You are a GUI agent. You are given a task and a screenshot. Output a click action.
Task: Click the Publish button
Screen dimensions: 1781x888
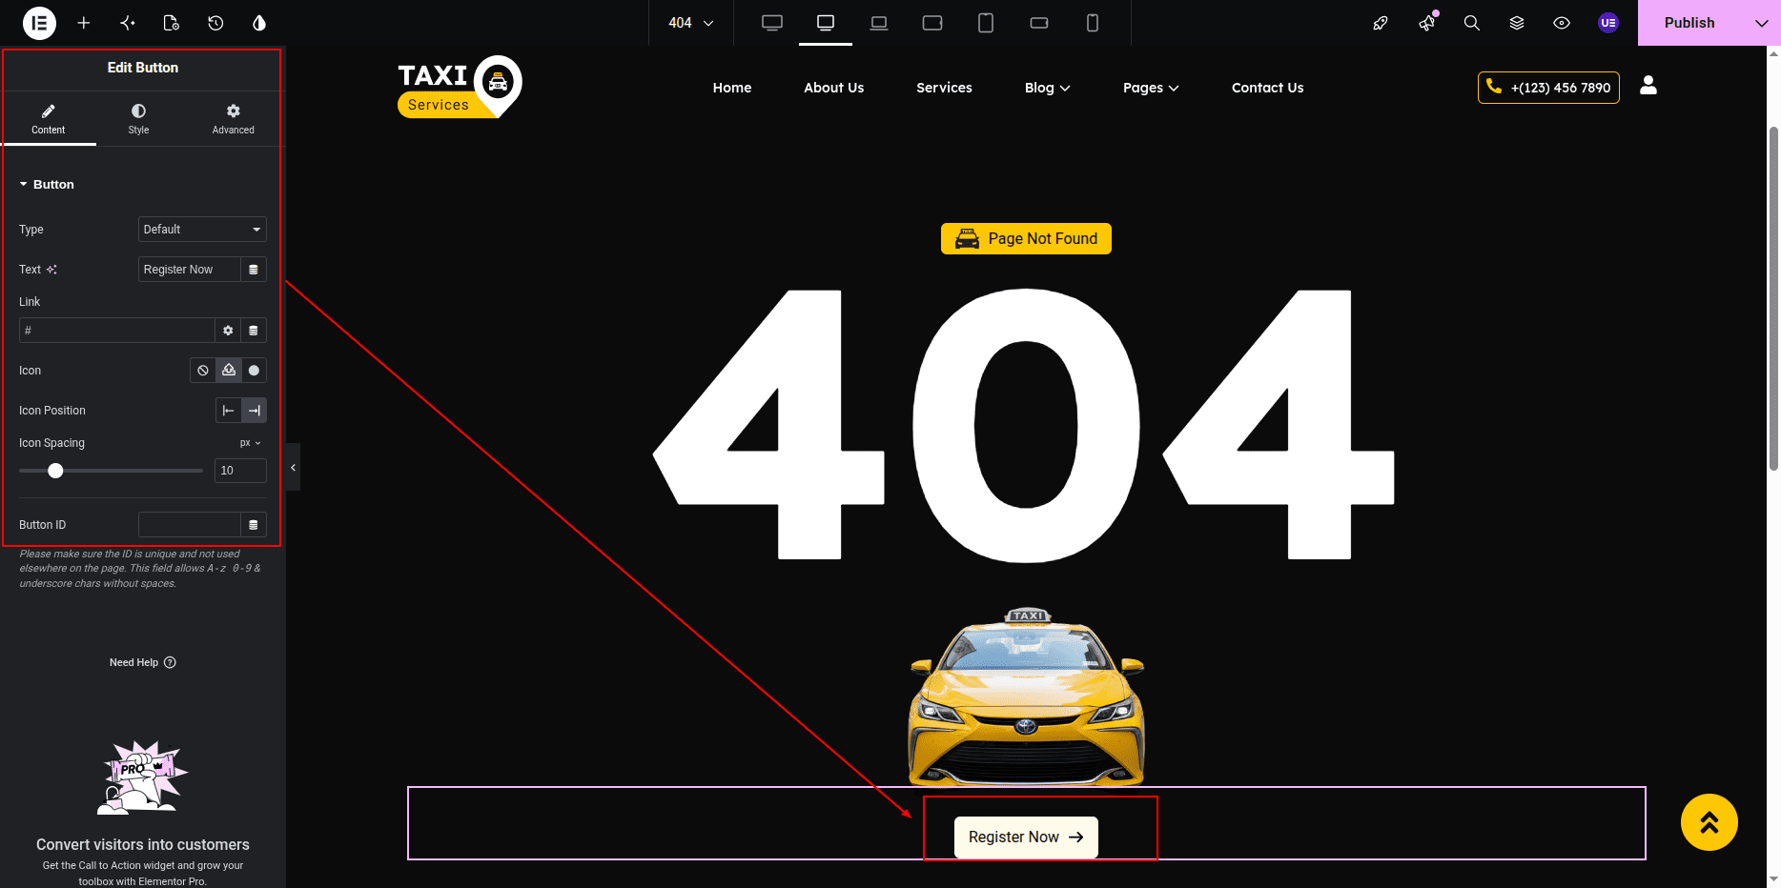(1689, 23)
